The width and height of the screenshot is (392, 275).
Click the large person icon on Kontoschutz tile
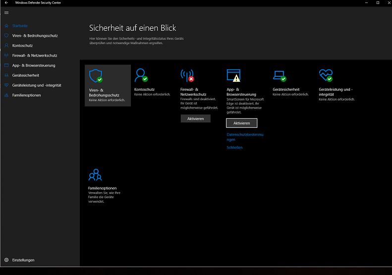pos(141,75)
